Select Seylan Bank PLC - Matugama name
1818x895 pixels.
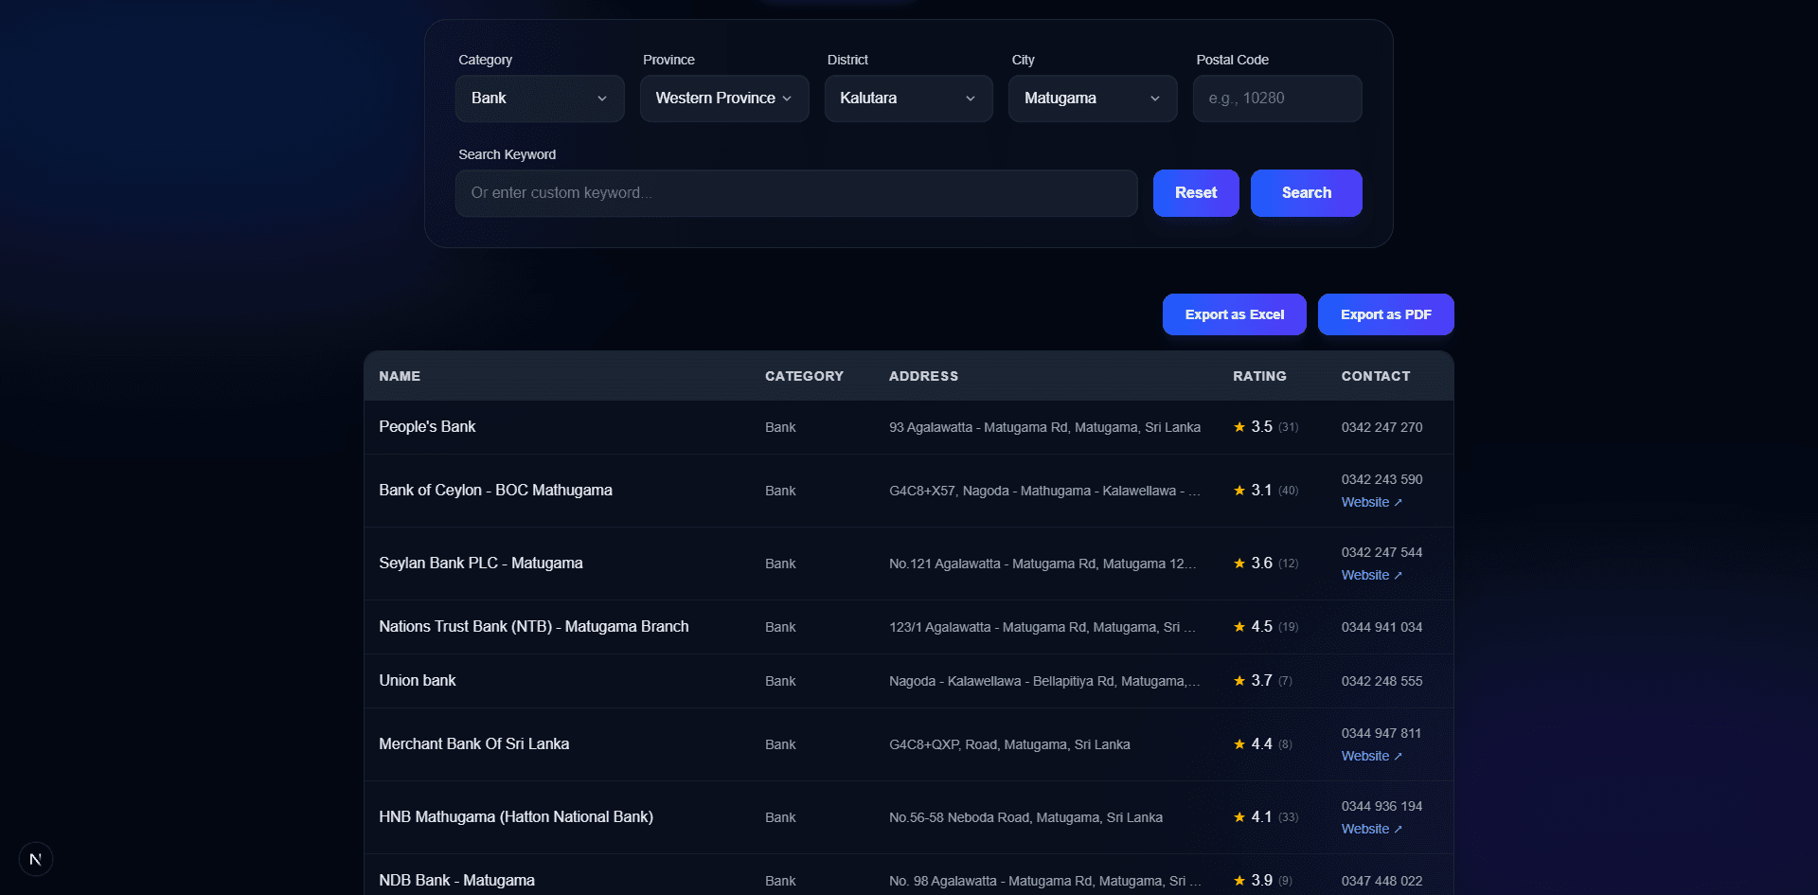[481, 564]
